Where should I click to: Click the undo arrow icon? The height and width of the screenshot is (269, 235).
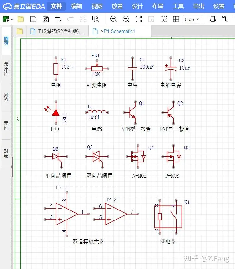click(58, 19)
